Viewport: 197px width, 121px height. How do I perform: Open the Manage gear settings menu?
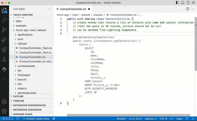[4, 111]
